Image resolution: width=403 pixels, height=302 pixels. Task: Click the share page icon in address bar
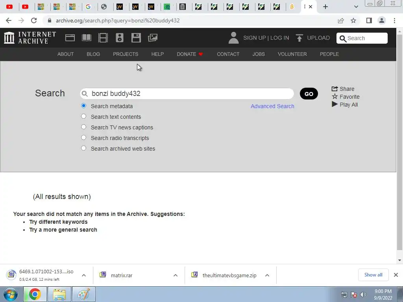click(341, 20)
